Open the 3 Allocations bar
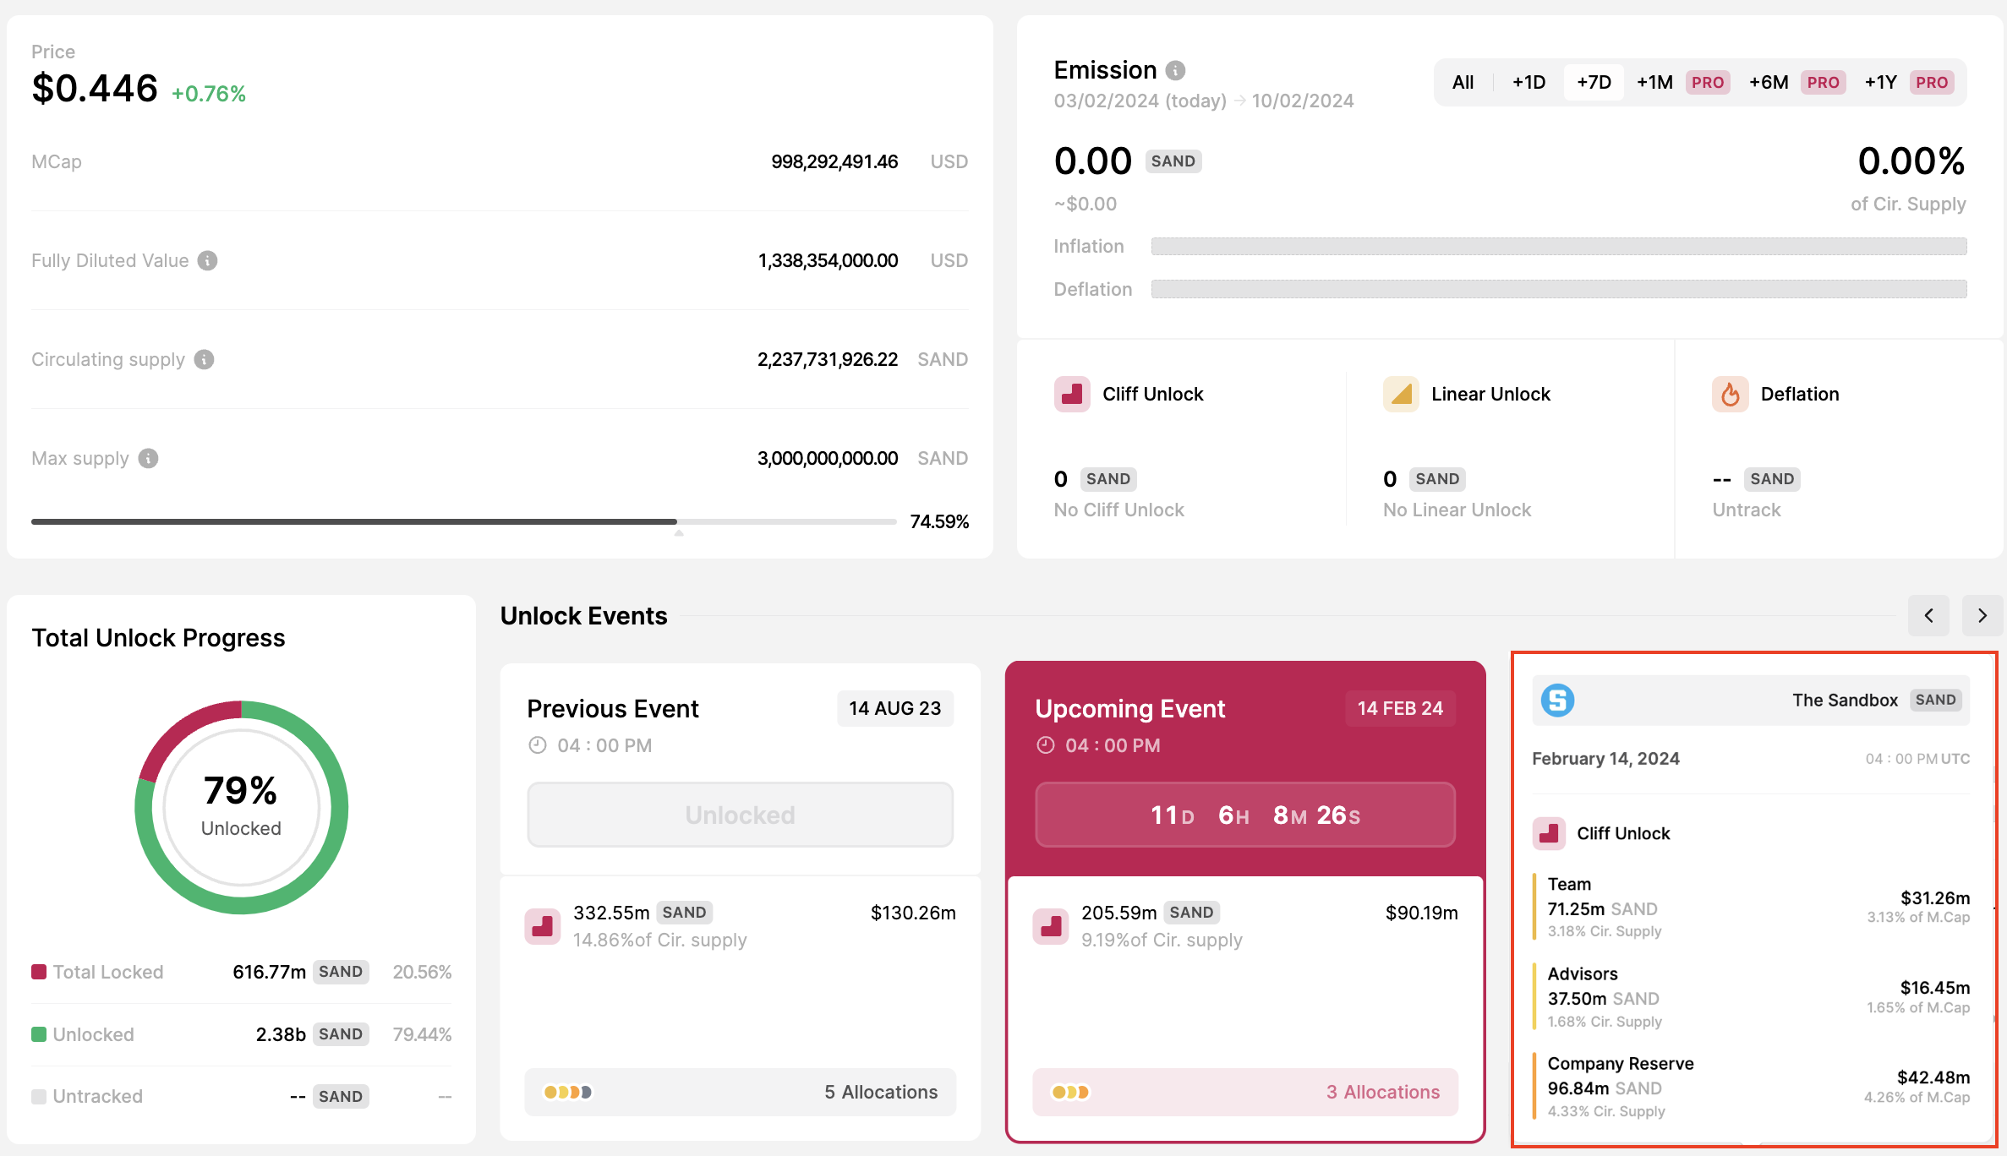Viewport: 2007px width, 1156px height. pyautogui.click(x=1244, y=1092)
